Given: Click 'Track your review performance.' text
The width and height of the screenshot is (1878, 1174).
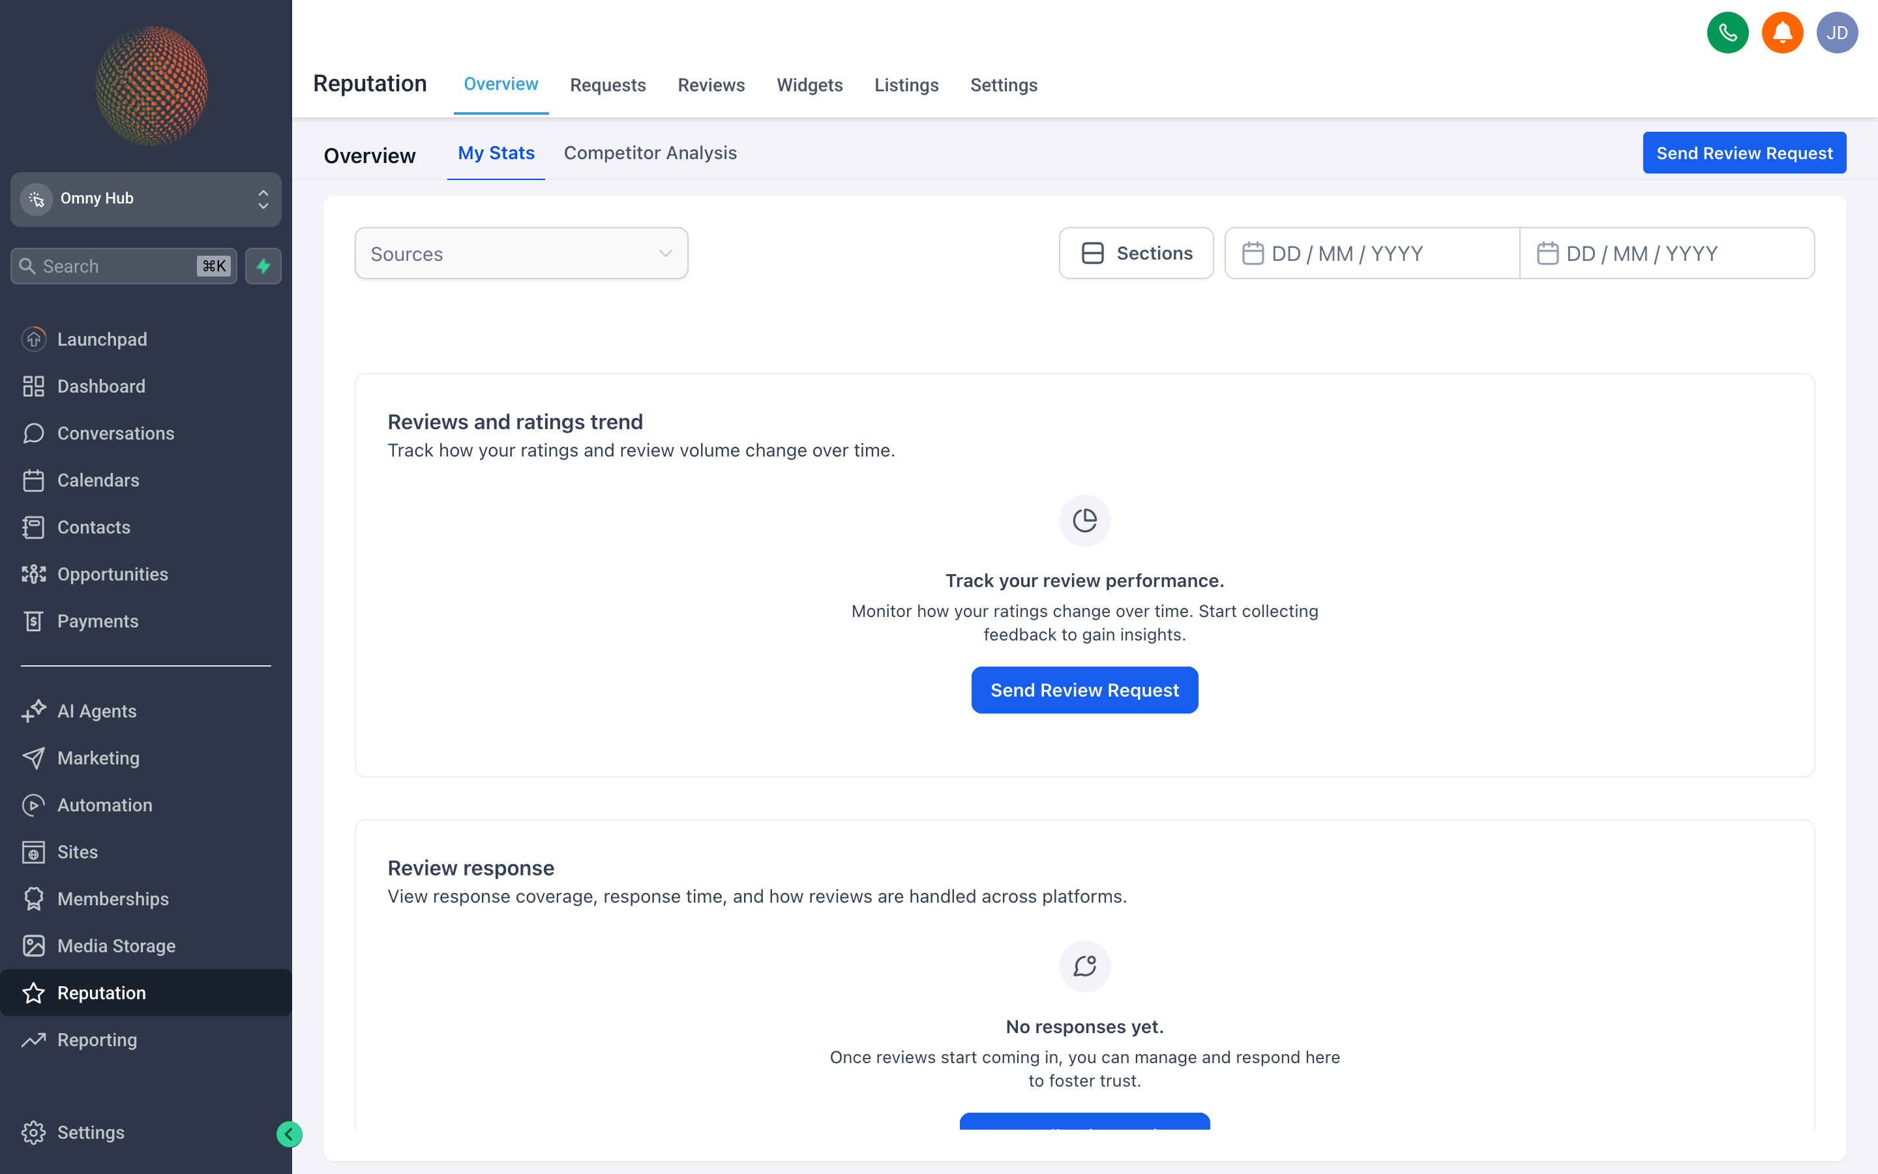Looking at the screenshot, I should point(1084,580).
